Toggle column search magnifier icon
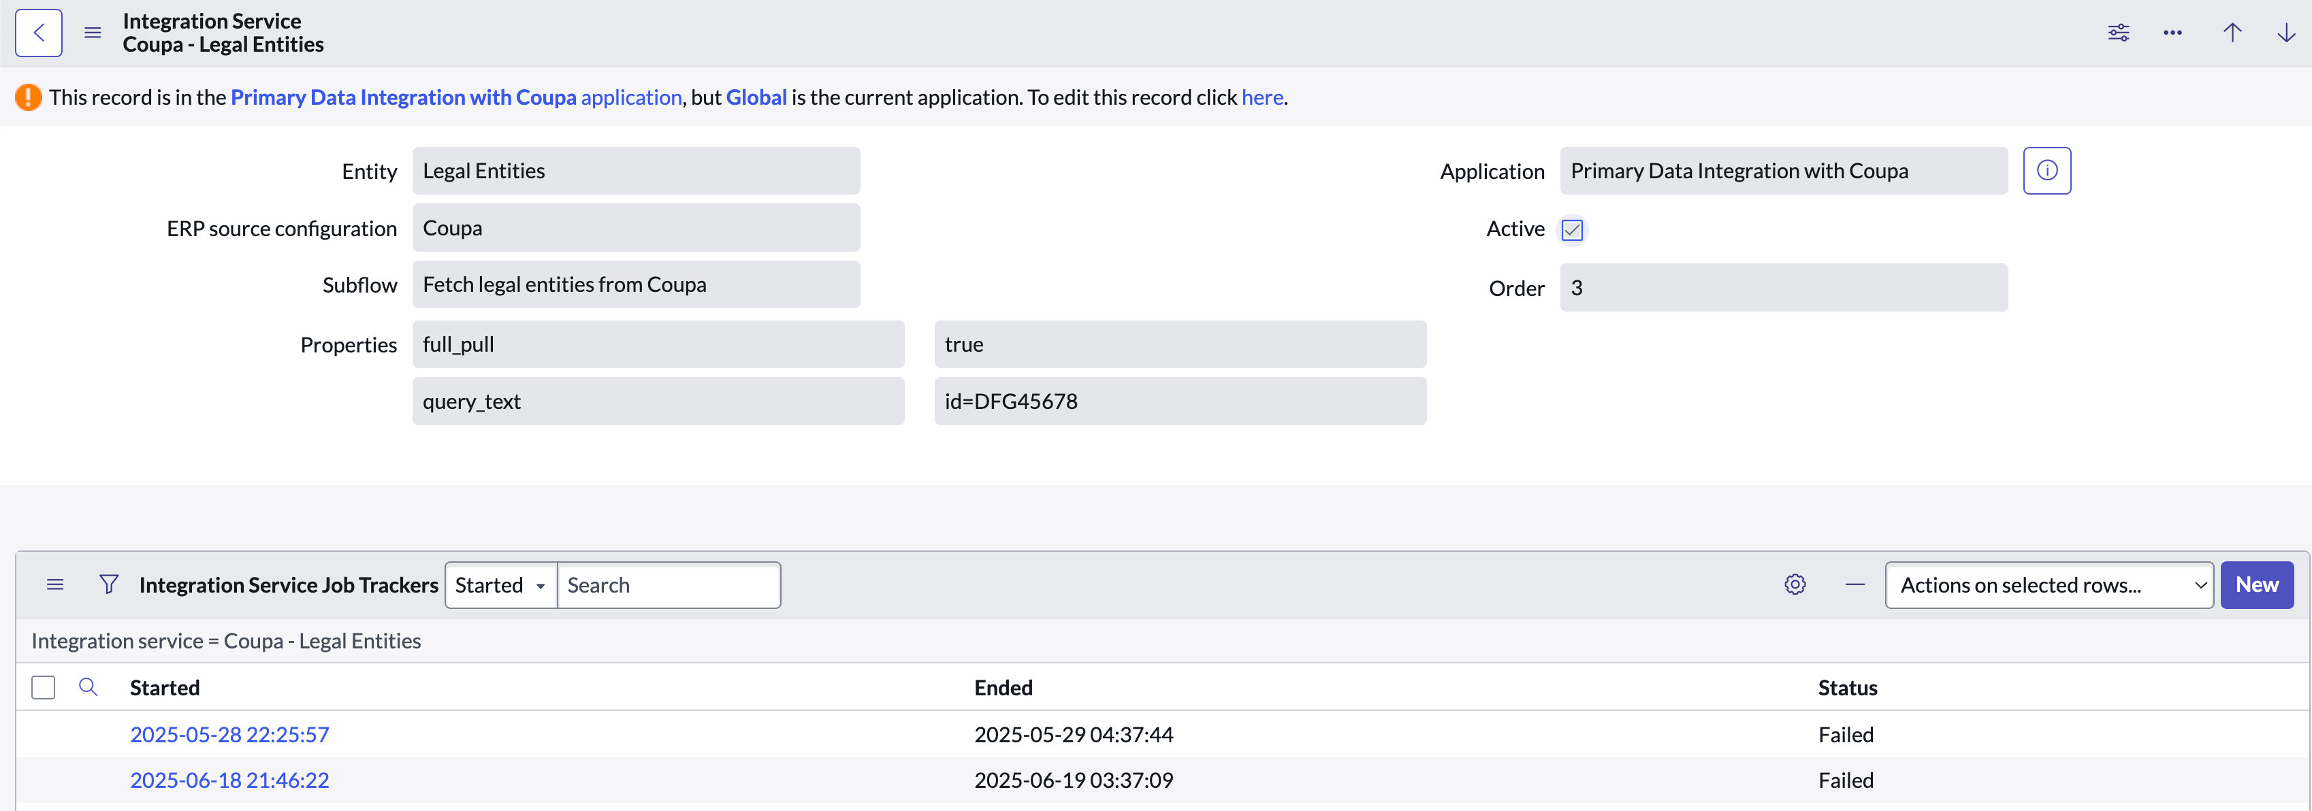2312x811 pixels. pyautogui.click(x=88, y=687)
